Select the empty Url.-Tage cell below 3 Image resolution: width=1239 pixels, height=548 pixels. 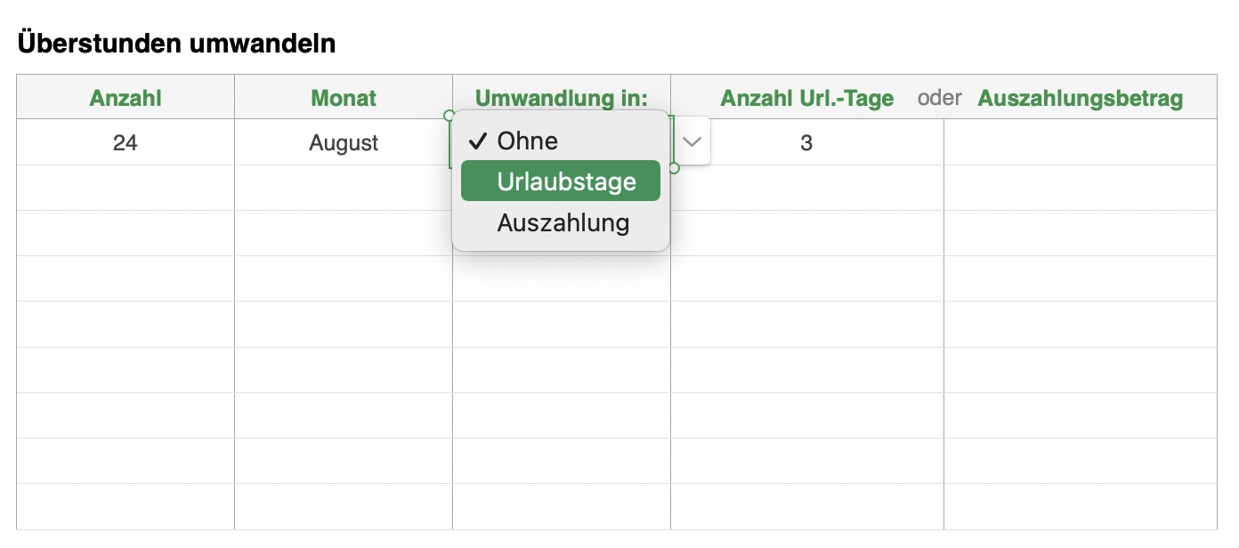[806, 188]
